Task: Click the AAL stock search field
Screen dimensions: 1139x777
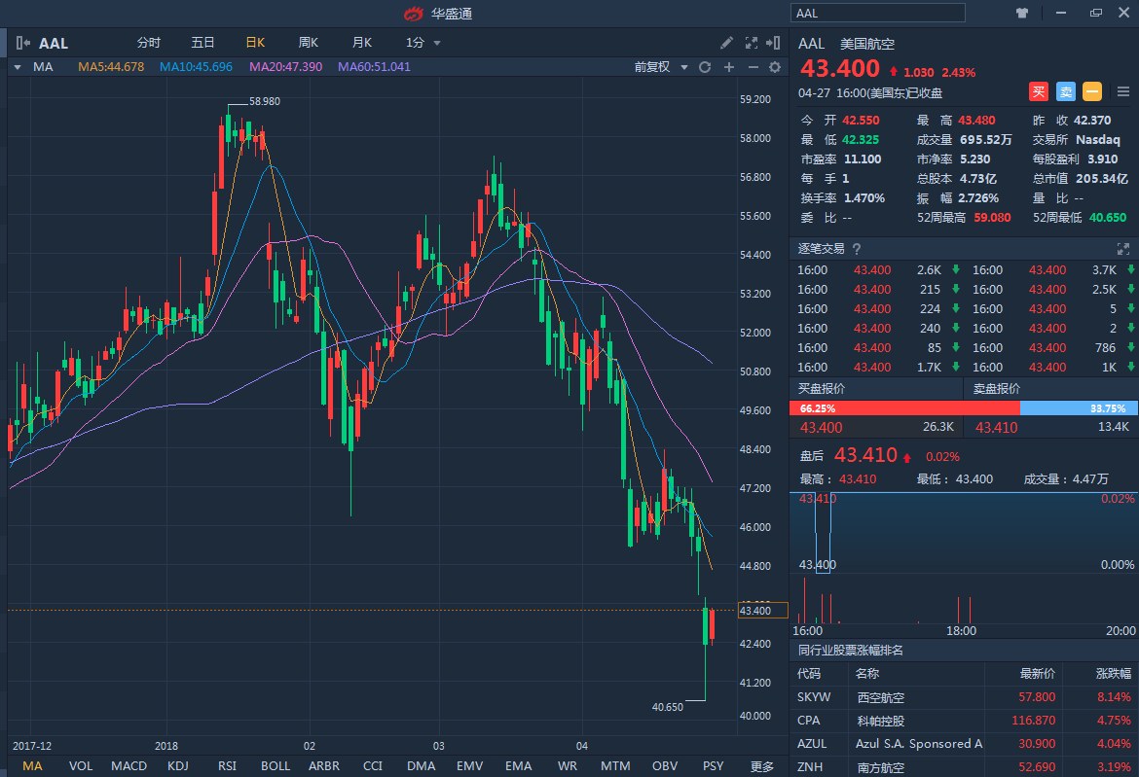Action: (878, 13)
